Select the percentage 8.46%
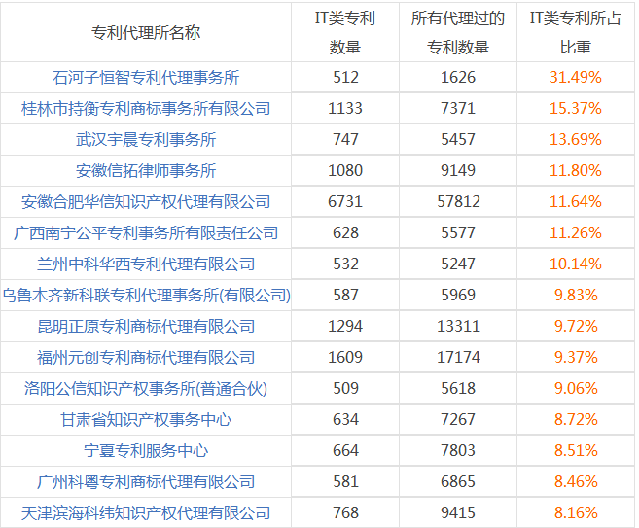Screen dimensions: 639x528 (576, 482)
